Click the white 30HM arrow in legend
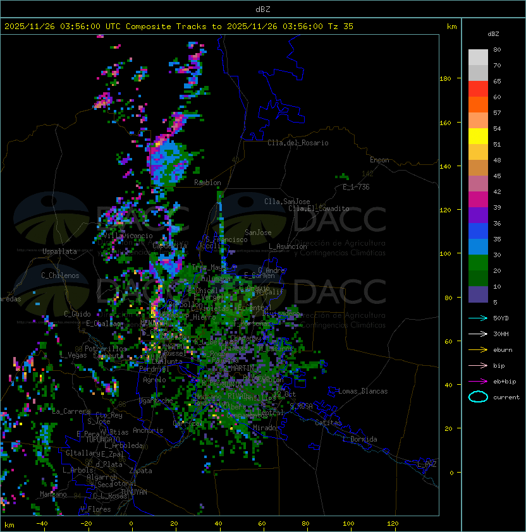Viewport: 526px width, 532px height. coord(478,334)
